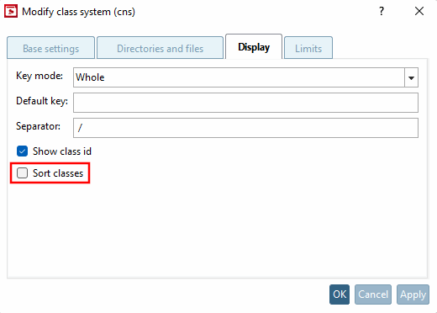Click into the Separator input field
This screenshot has width=437, height=313.
click(x=245, y=128)
